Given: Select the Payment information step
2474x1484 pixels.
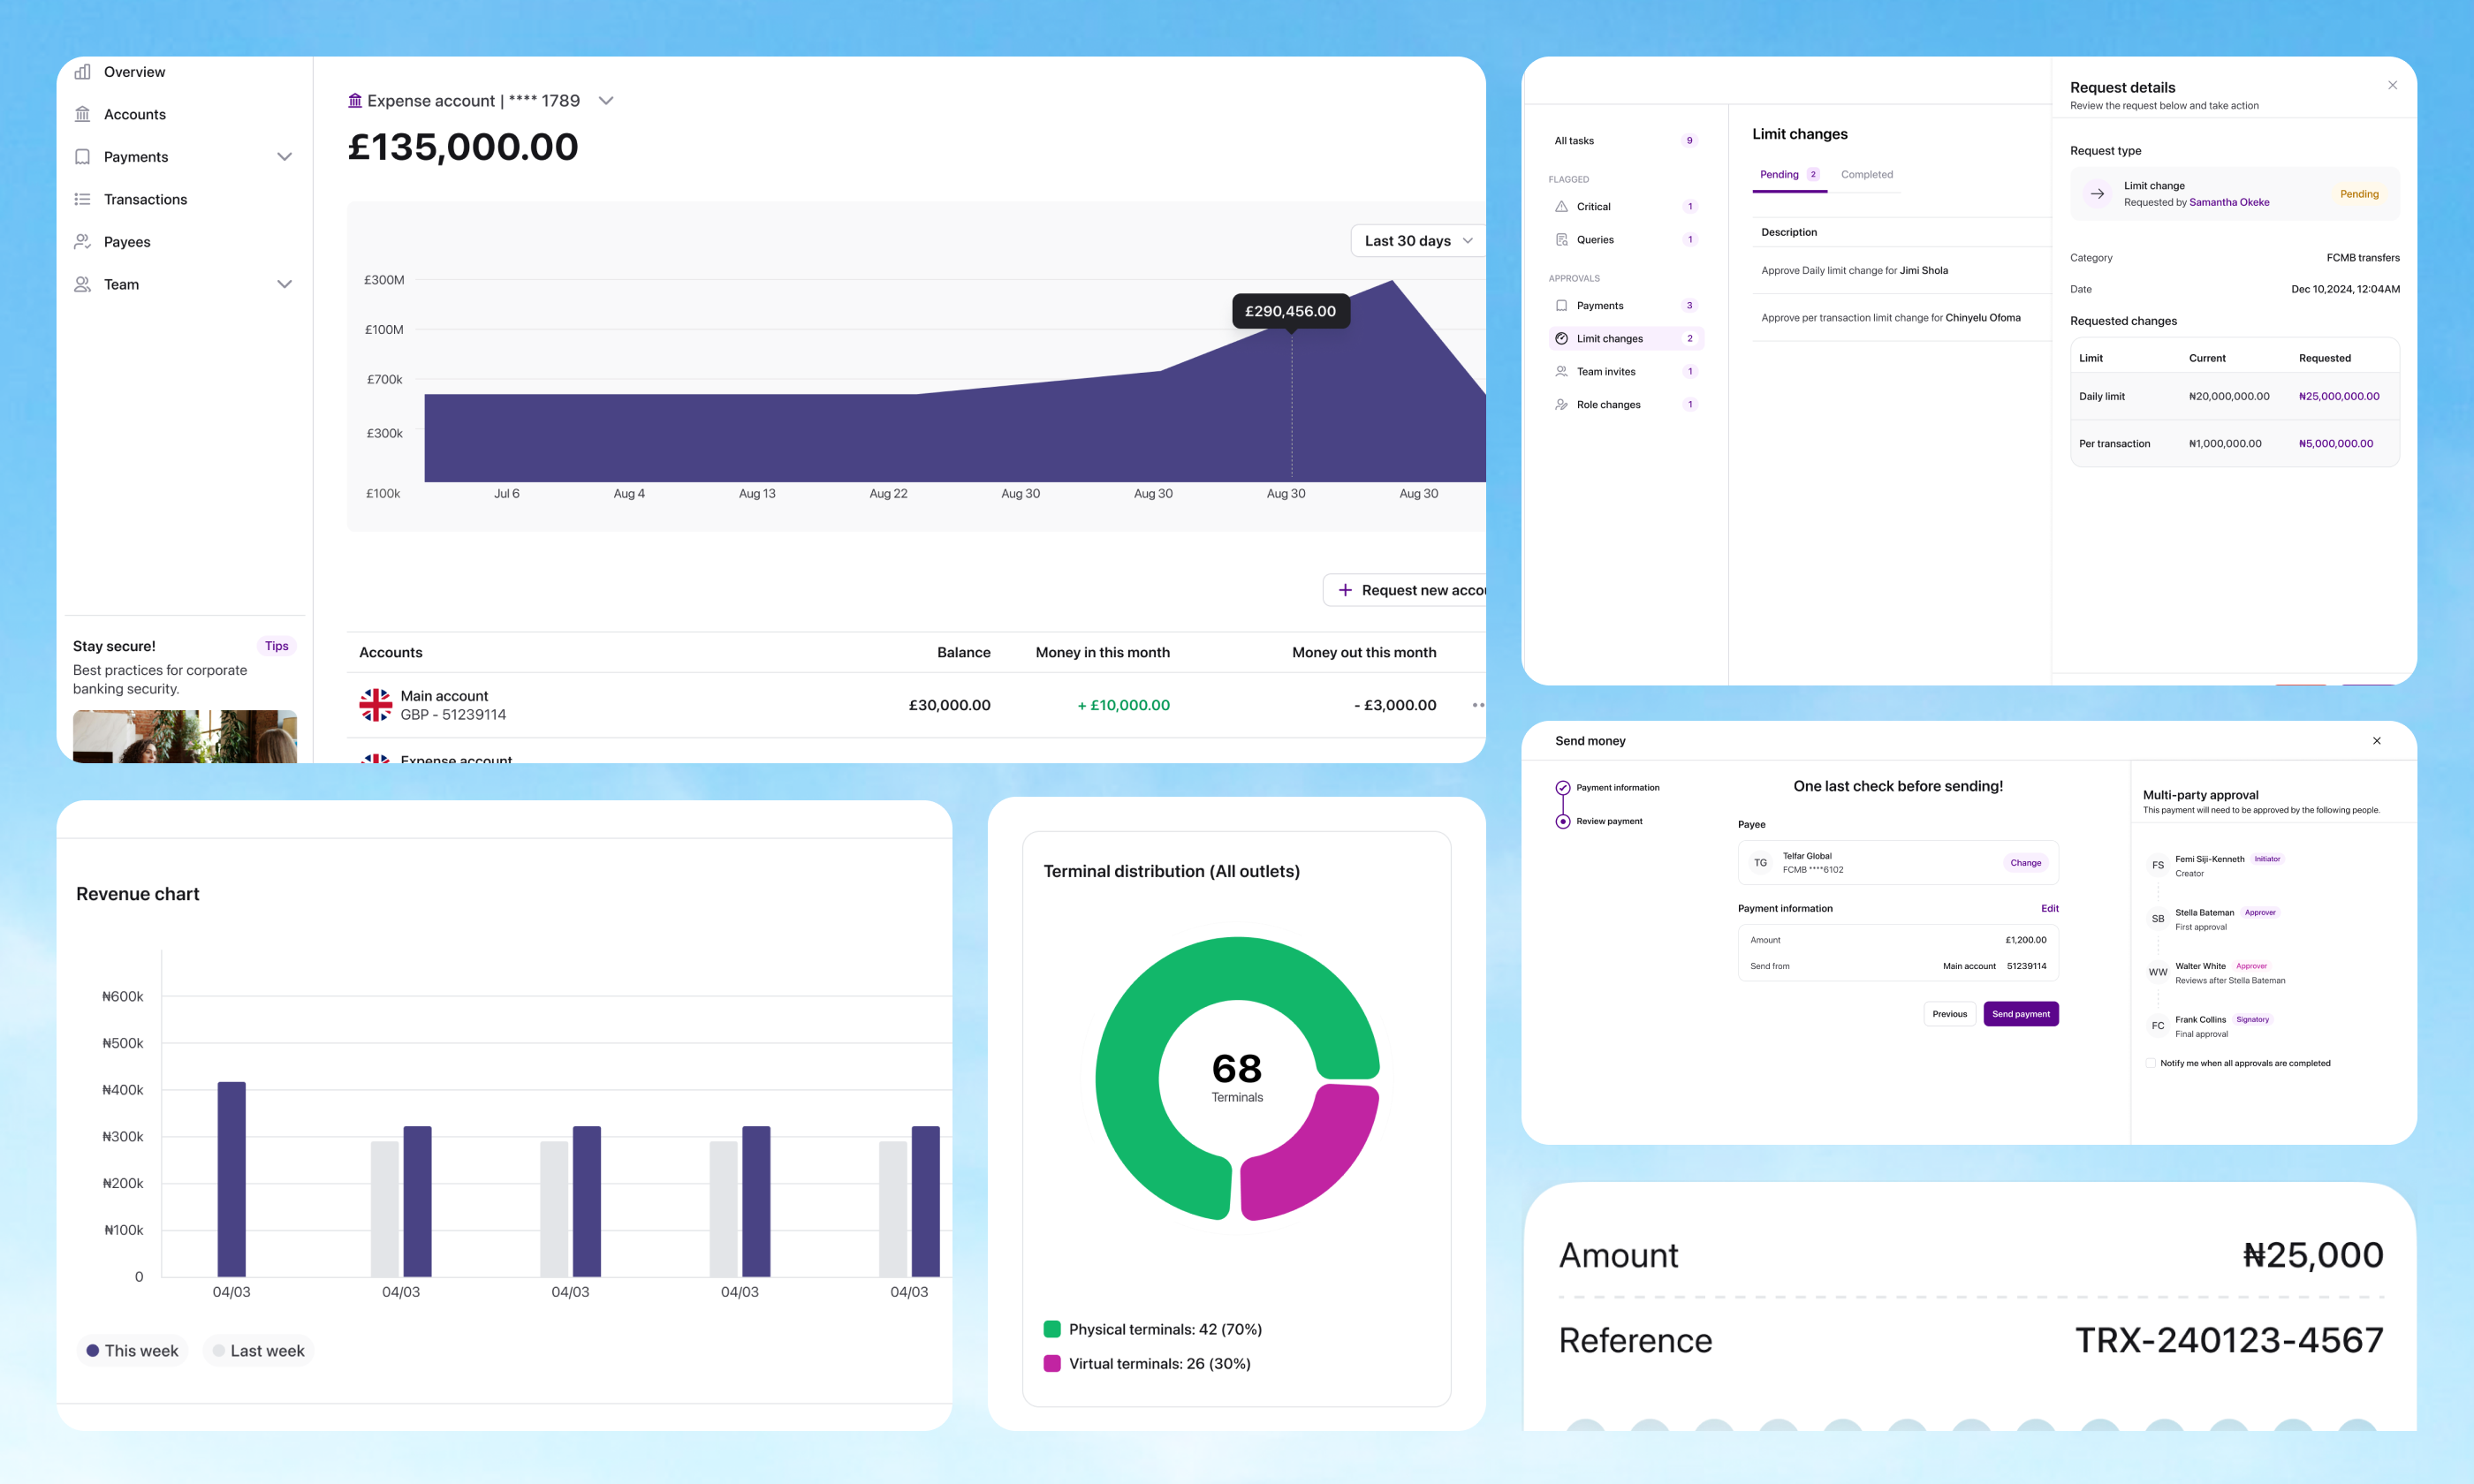Looking at the screenshot, I should [x=1607, y=788].
